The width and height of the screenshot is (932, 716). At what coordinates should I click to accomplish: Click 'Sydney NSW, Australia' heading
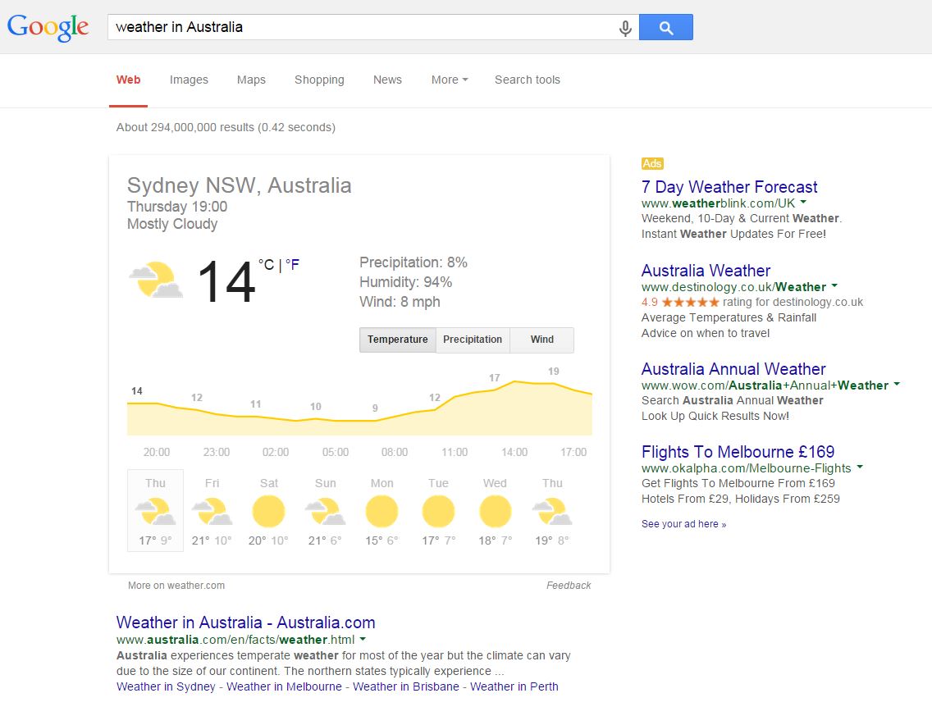point(239,185)
